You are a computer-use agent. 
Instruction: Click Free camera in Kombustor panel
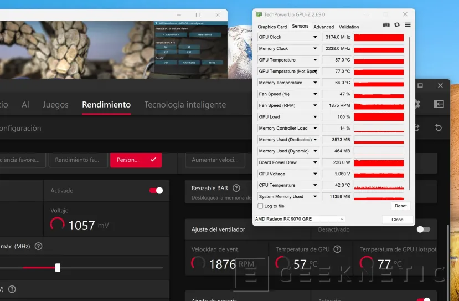205,34
